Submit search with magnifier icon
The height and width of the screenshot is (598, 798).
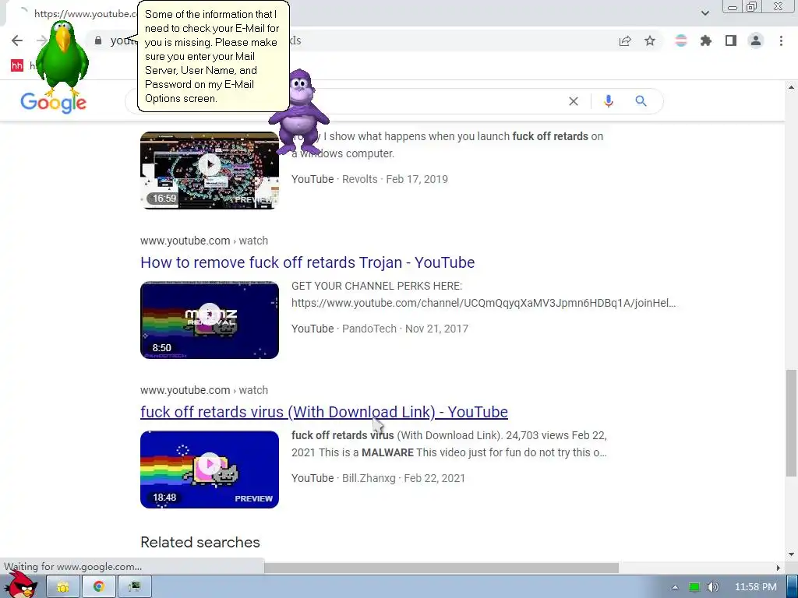pyautogui.click(x=641, y=101)
